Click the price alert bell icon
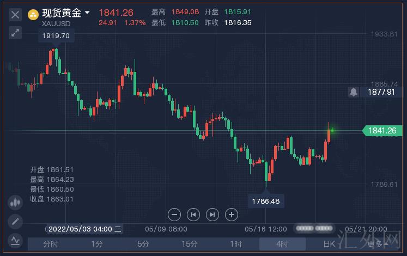The width and height of the screenshot is (407, 256). pos(354,92)
